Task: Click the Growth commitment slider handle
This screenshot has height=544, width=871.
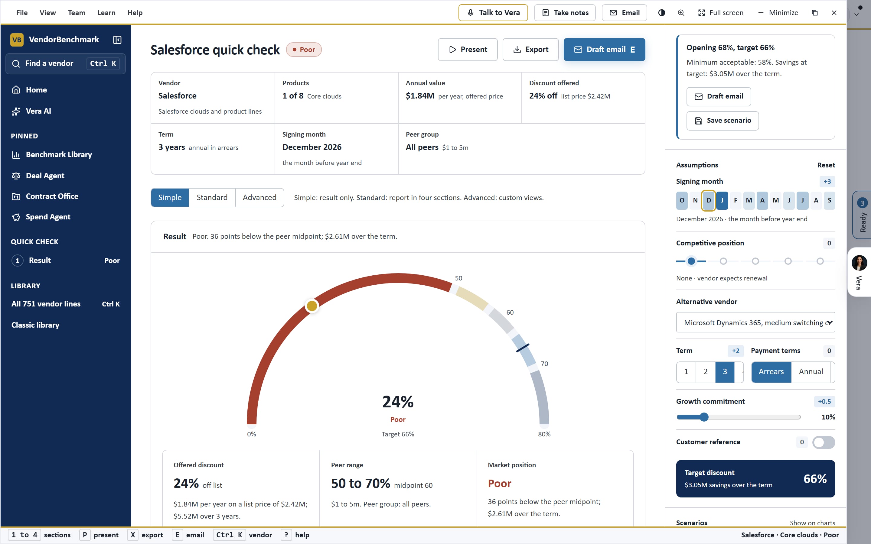Action: tap(704, 417)
